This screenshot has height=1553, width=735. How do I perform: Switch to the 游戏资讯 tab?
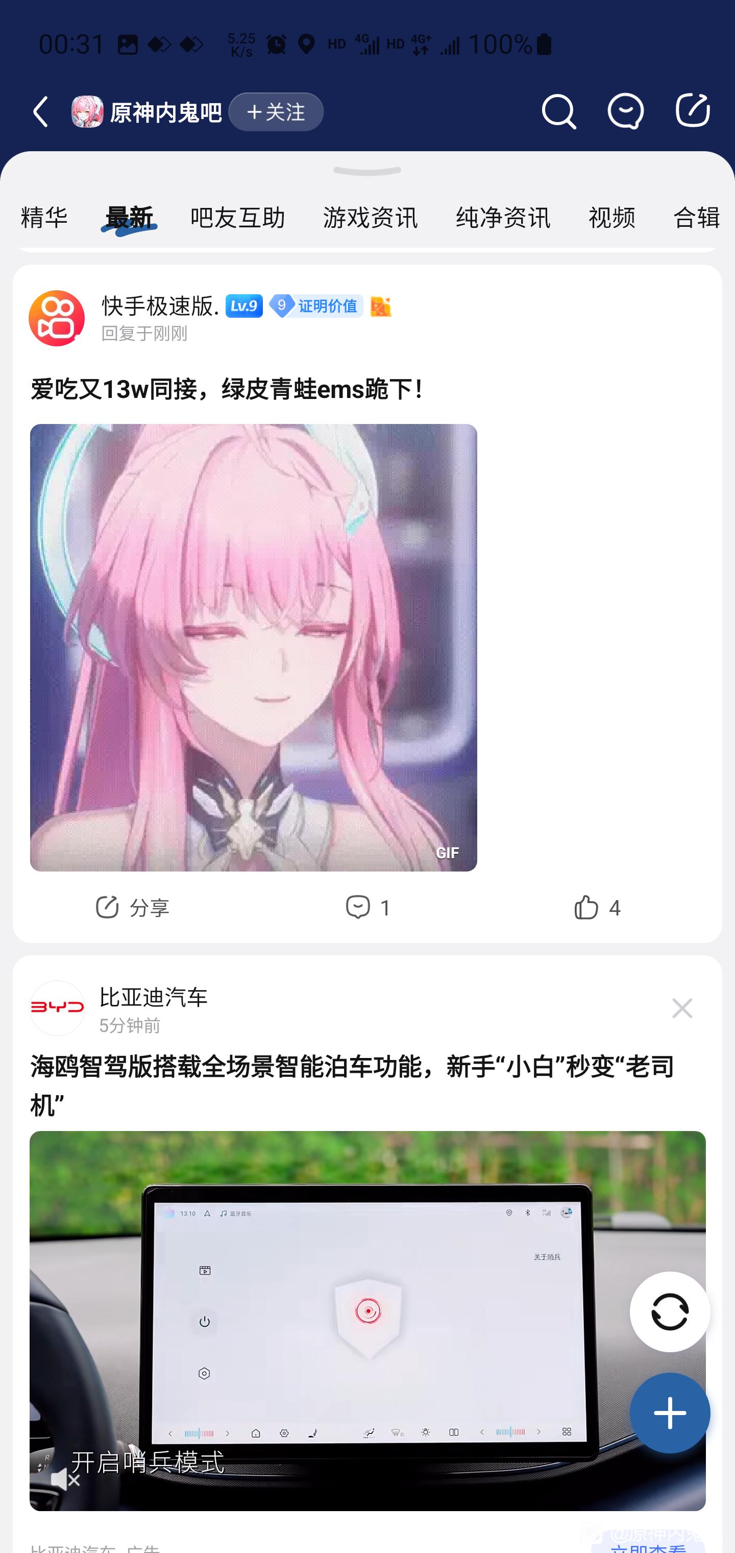[x=370, y=217]
